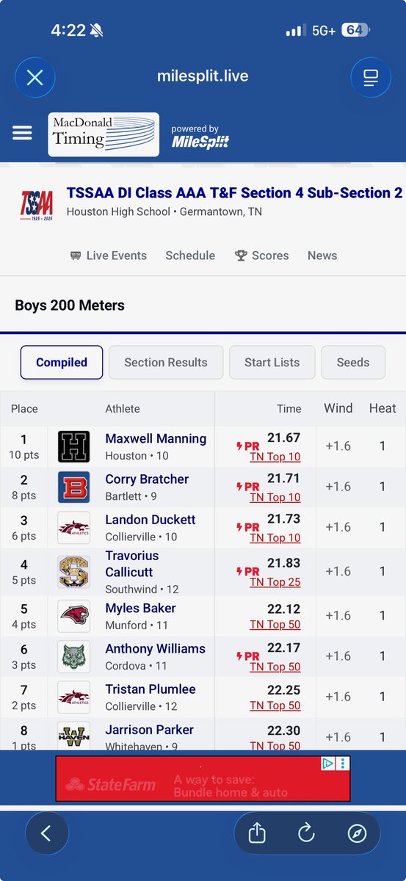
Task: Tap the State Farm ad banner
Action: tap(203, 778)
